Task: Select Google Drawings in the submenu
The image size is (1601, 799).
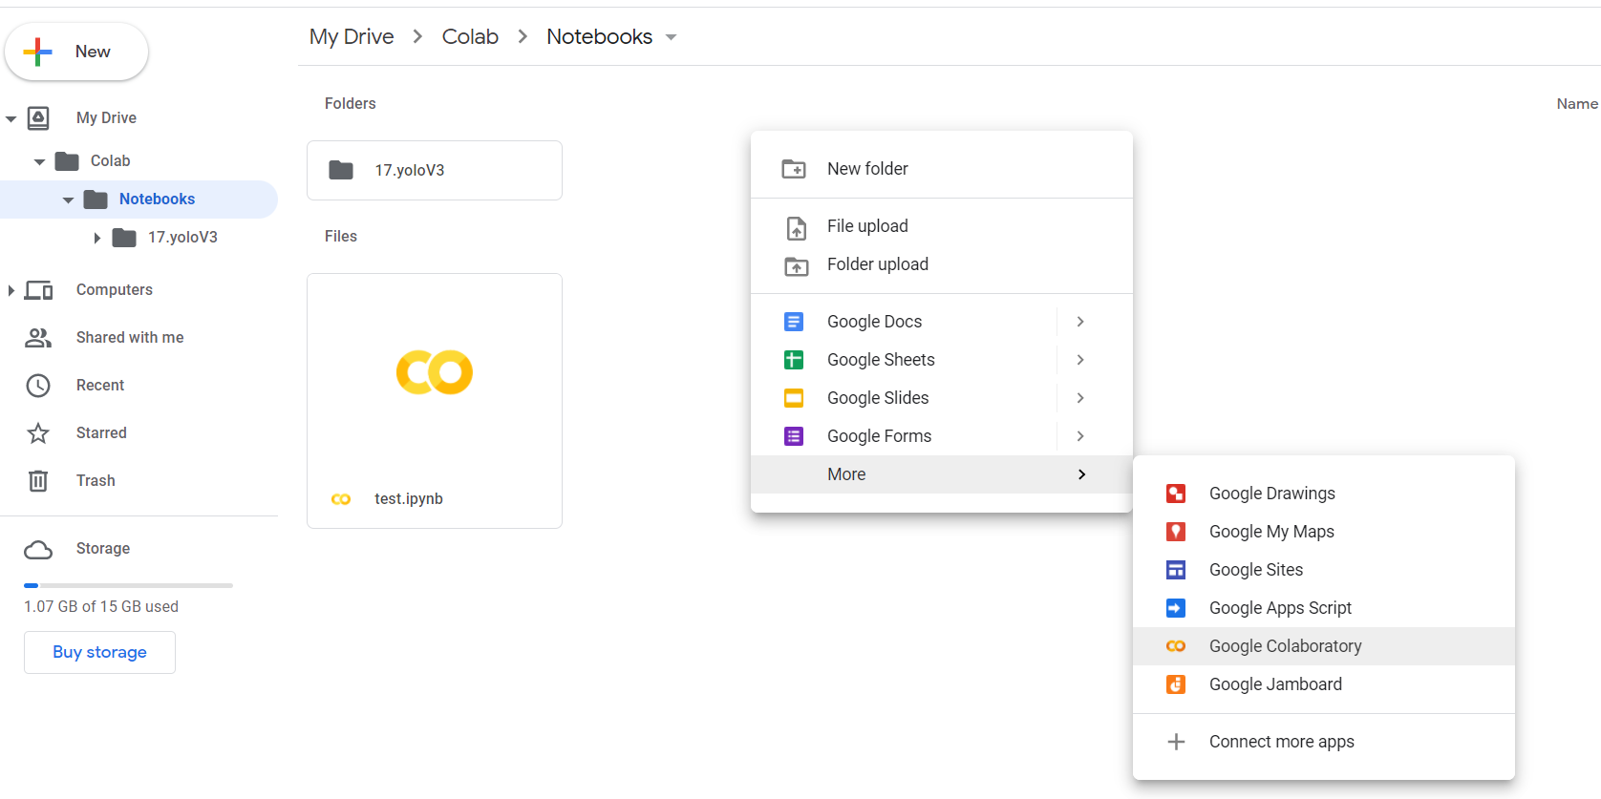Action: (1324, 494)
